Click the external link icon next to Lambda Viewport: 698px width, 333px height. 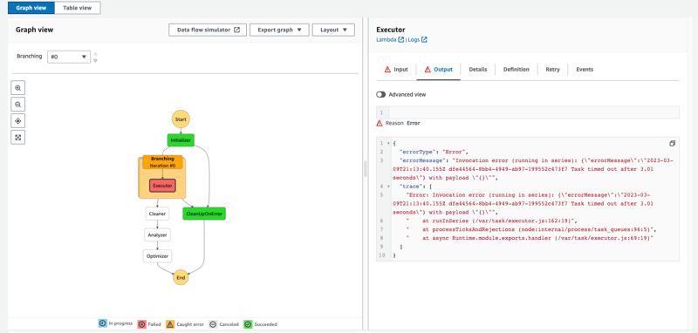(x=401, y=39)
